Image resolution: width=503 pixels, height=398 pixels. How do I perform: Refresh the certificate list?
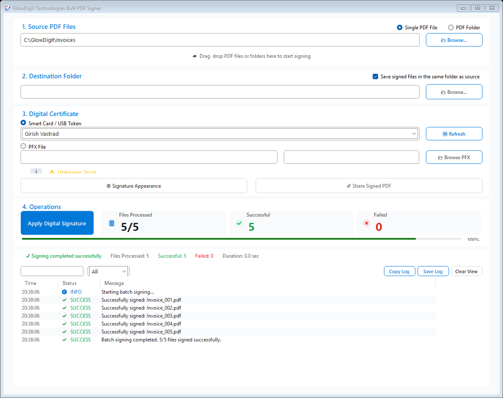point(454,134)
